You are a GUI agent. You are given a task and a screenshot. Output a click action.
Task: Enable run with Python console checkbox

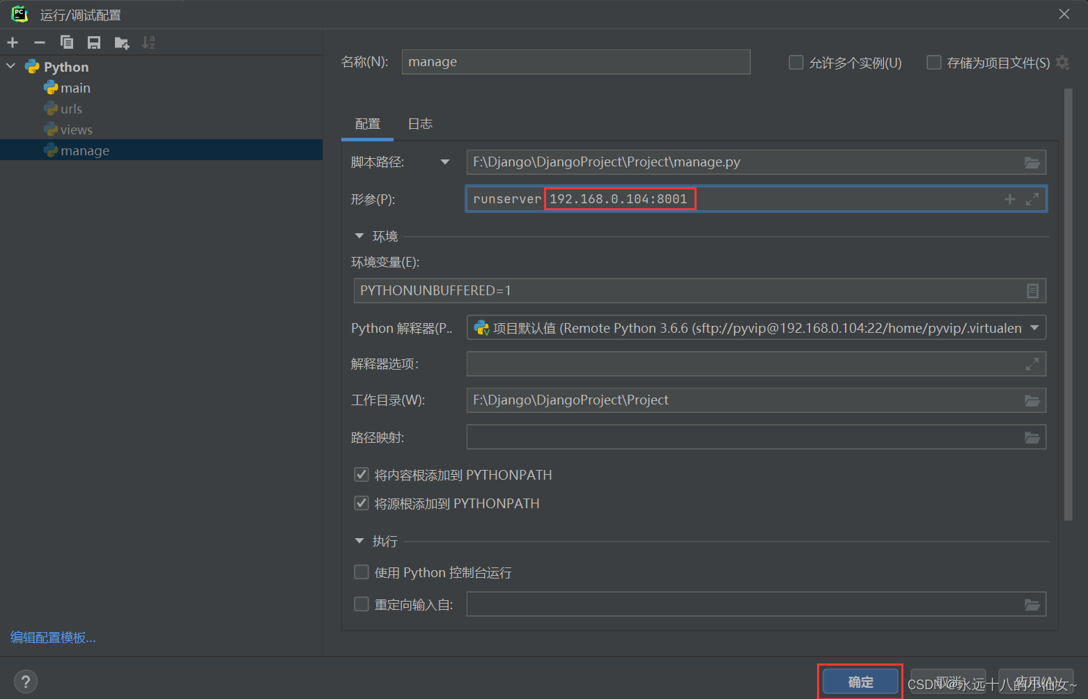pos(362,572)
